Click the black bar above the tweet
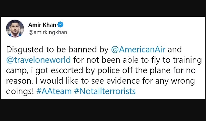The image size is (206, 121). coord(103,8)
